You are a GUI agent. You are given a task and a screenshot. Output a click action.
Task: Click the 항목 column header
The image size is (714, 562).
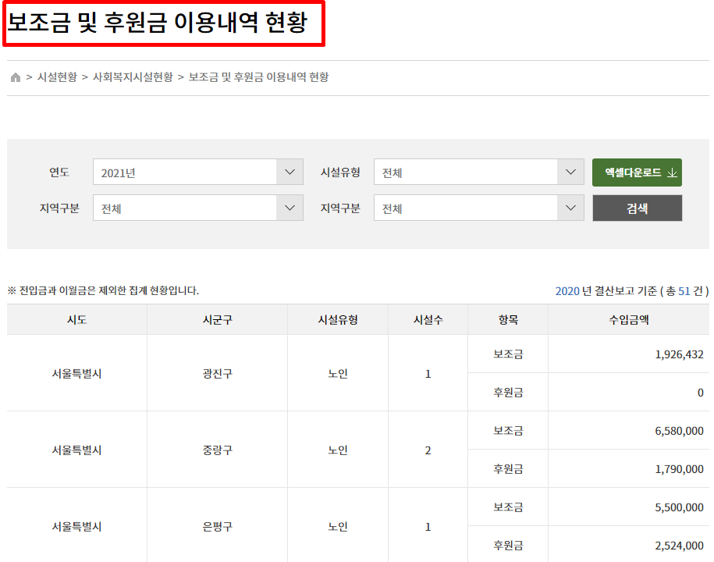pyautogui.click(x=508, y=320)
